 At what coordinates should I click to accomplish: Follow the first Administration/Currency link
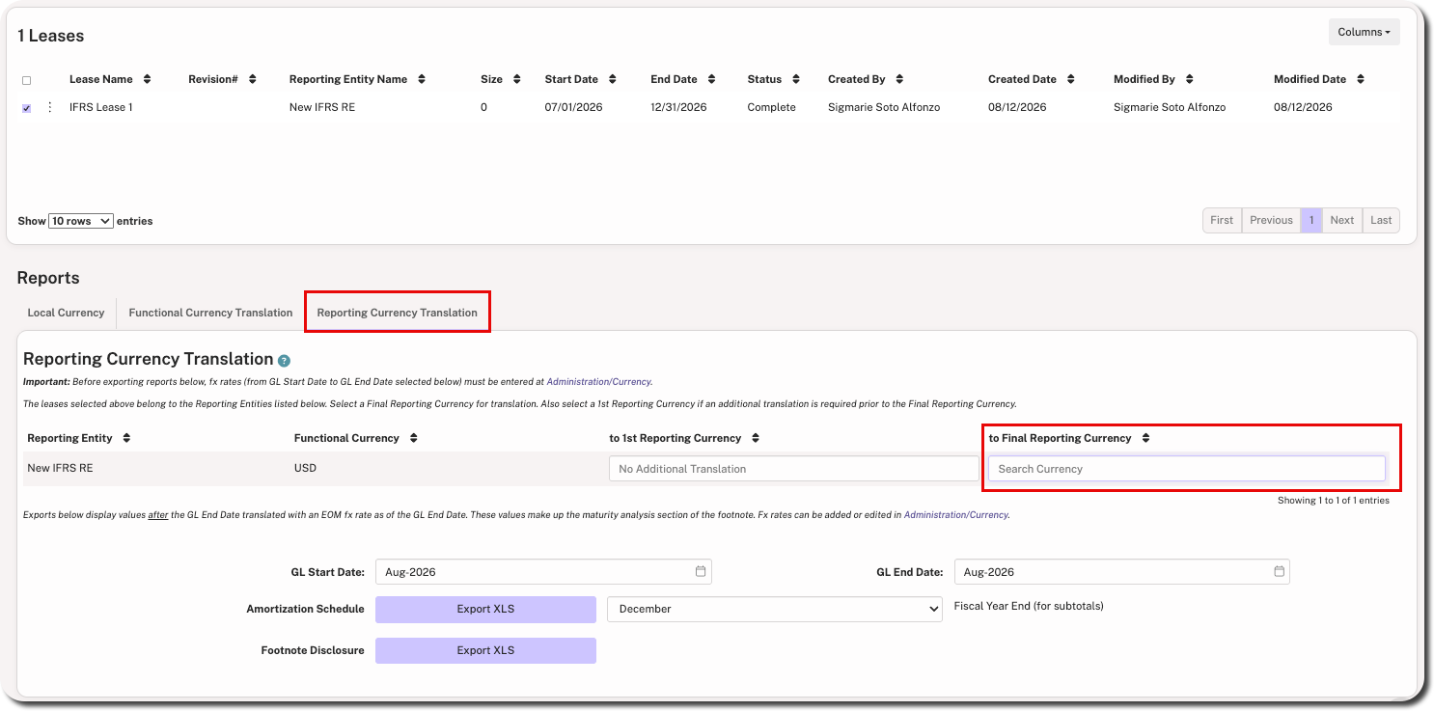(599, 382)
